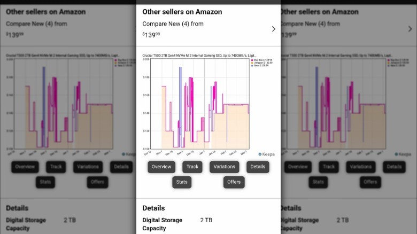Click the $139.99 price
This screenshot has width=417, height=234.
151,35
